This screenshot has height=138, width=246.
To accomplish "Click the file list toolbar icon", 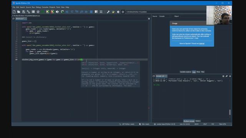I will (33, 12).
